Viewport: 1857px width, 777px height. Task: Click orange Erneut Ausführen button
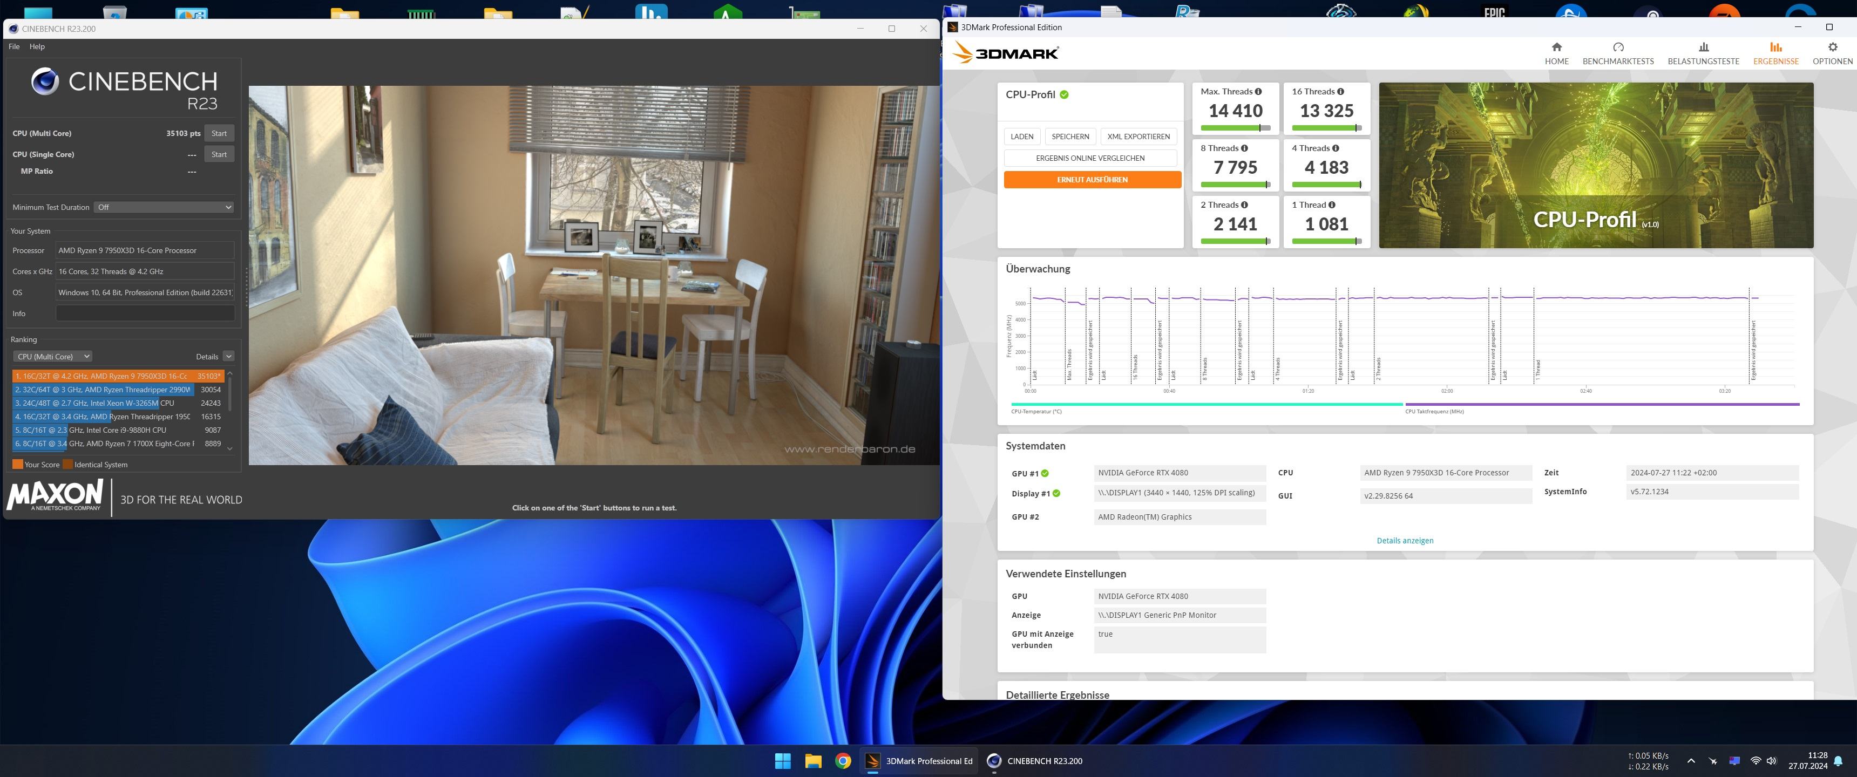pos(1092,180)
